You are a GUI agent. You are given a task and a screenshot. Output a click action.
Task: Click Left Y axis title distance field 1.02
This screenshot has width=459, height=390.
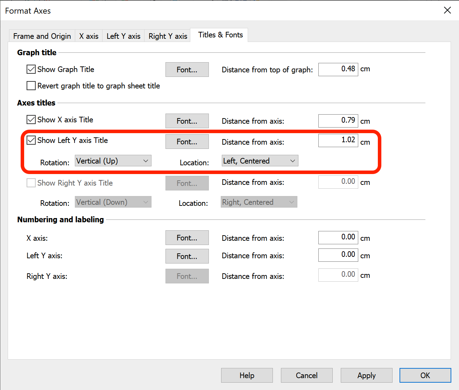pyautogui.click(x=338, y=140)
